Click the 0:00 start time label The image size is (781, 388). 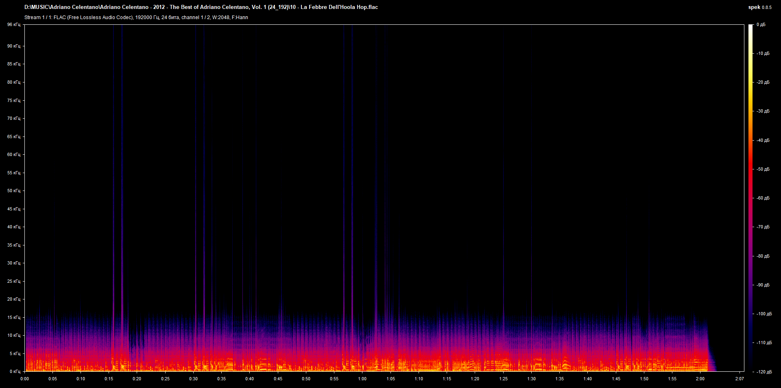pyautogui.click(x=25, y=379)
